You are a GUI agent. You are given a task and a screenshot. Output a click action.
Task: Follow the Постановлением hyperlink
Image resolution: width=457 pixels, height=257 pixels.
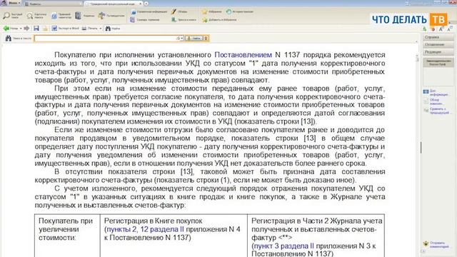[x=243, y=55]
